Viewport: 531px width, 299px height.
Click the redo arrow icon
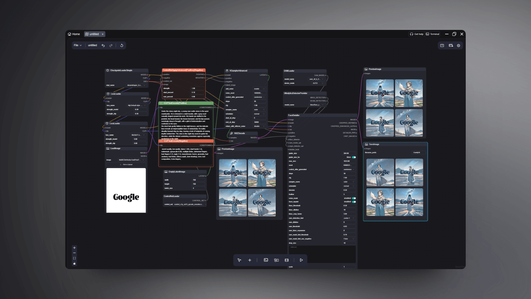pos(111,45)
